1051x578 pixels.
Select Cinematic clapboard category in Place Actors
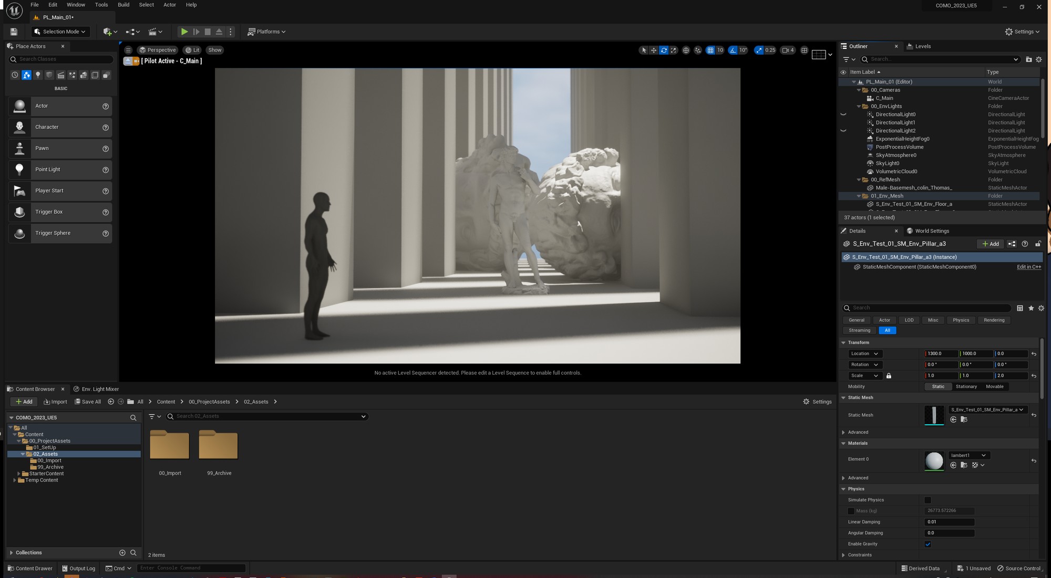[x=61, y=75]
